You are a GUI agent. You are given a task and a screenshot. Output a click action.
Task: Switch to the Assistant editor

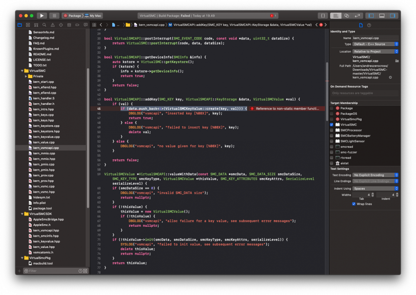347,16
